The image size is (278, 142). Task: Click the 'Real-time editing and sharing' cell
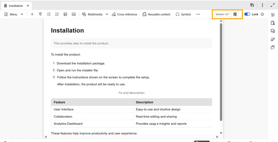(172, 116)
